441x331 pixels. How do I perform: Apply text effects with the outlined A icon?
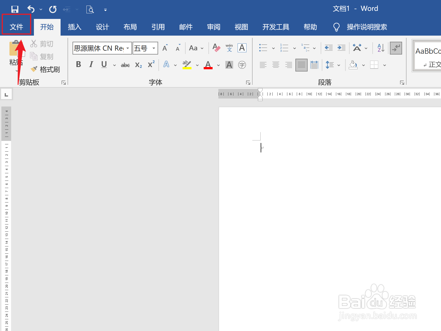click(x=166, y=65)
